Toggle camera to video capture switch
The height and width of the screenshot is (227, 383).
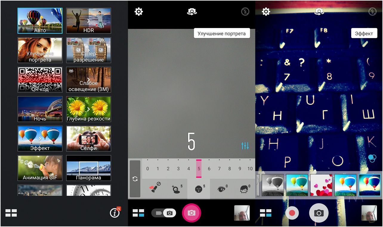[163, 213]
